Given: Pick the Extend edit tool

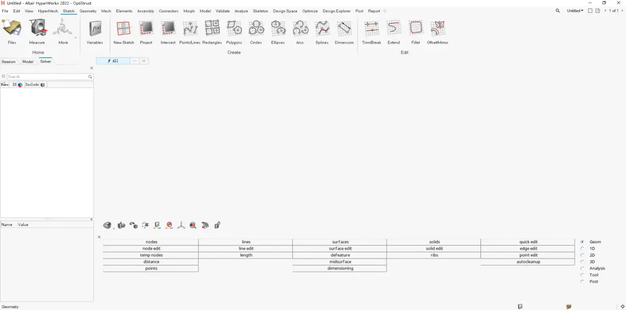Looking at the screenshot, I should 394,32.
